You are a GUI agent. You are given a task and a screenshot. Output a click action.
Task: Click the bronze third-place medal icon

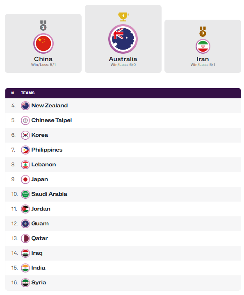[203, 32]
